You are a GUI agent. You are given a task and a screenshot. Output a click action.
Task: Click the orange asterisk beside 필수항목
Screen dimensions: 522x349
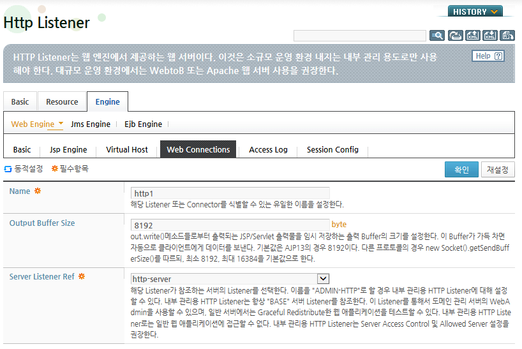55,168
